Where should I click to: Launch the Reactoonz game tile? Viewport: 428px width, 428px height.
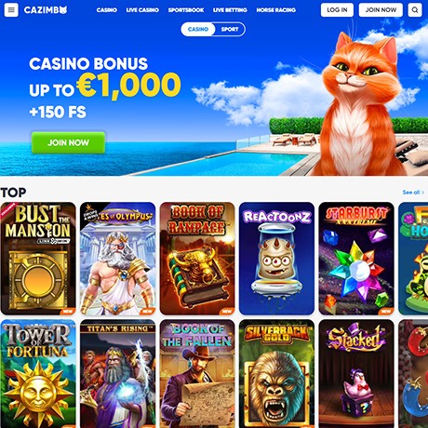[276, 259]
